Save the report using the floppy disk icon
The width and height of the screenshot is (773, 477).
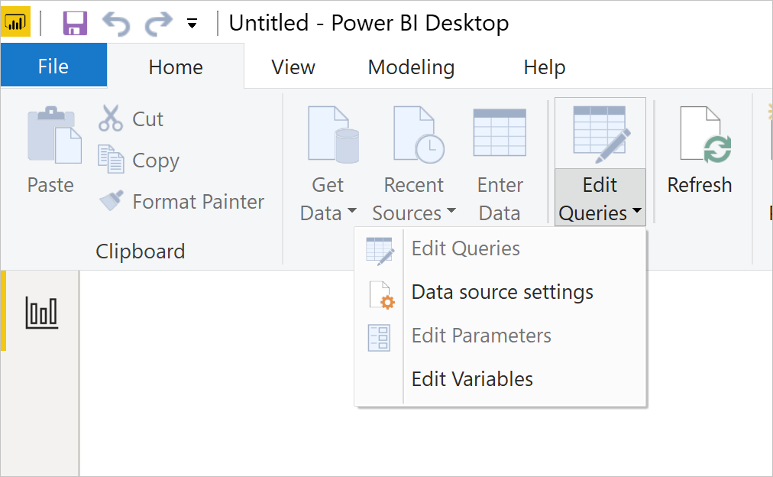(x=75, y=23)
